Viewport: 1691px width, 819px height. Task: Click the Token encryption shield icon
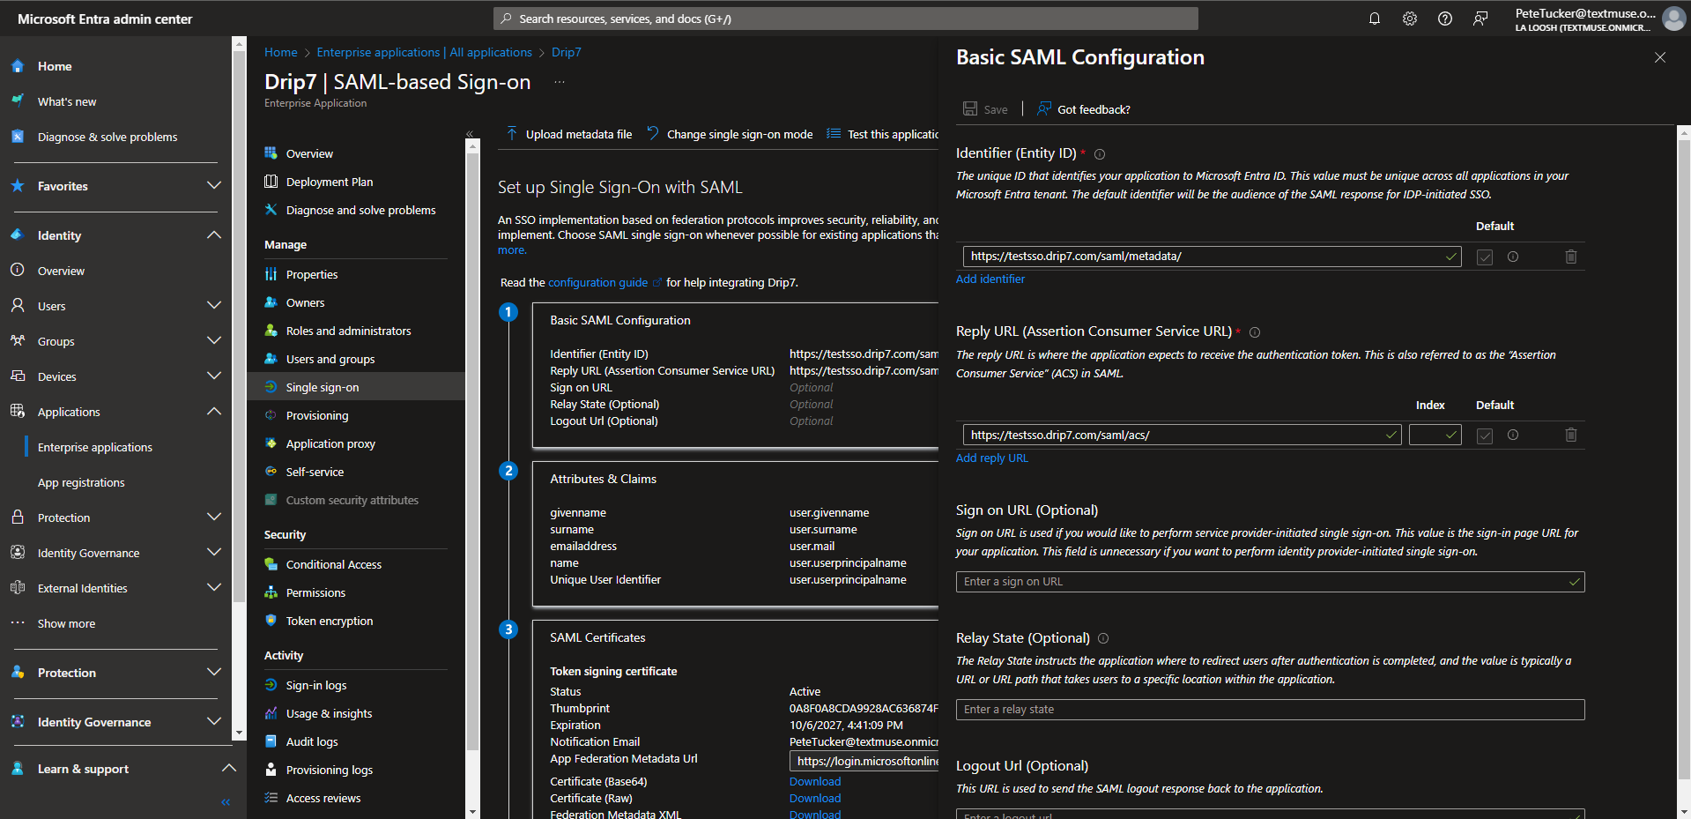click(271, 621)
